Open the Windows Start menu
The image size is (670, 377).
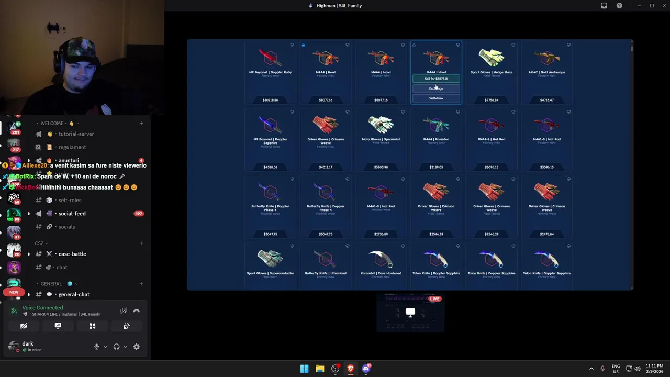click(304, 369)
